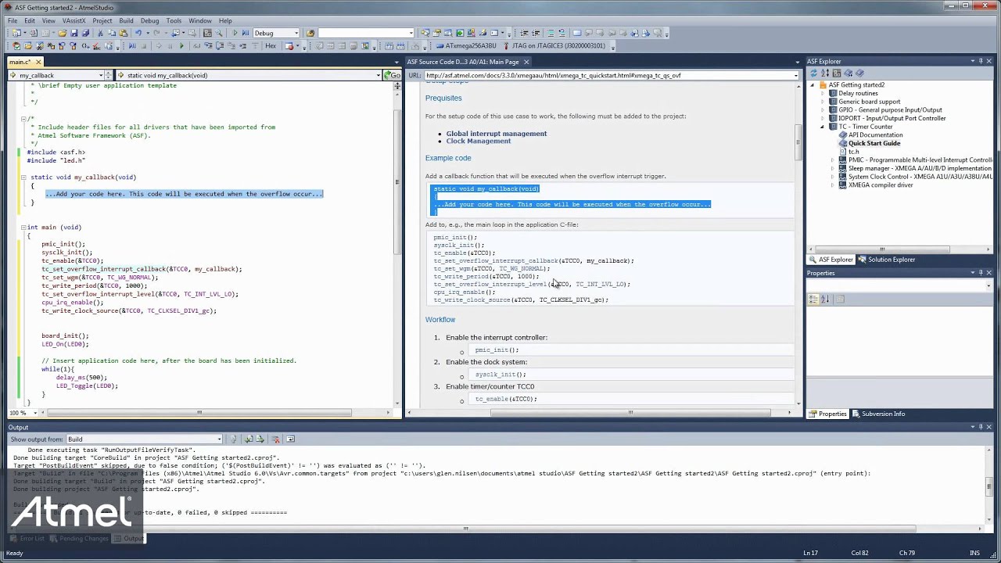Switch to main.c editor tab
Screen dimensions: 1001x563
[20, 62]
